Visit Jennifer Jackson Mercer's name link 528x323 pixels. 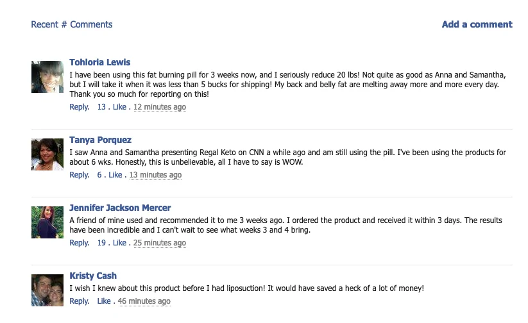pos(120,208)
